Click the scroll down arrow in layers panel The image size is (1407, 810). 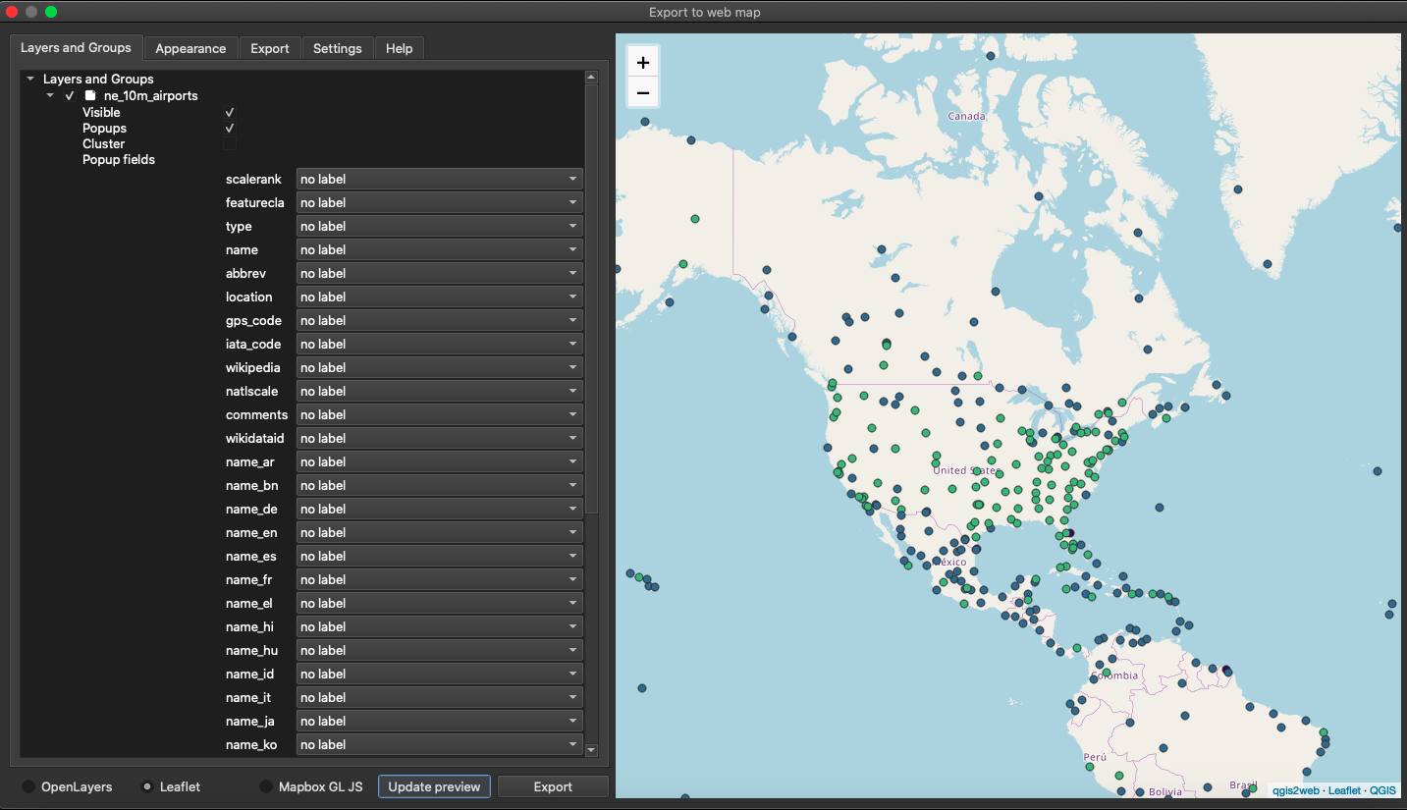point(591,749)
